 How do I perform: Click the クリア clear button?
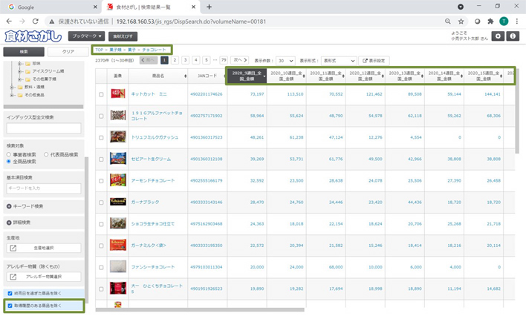coord(68,52)
